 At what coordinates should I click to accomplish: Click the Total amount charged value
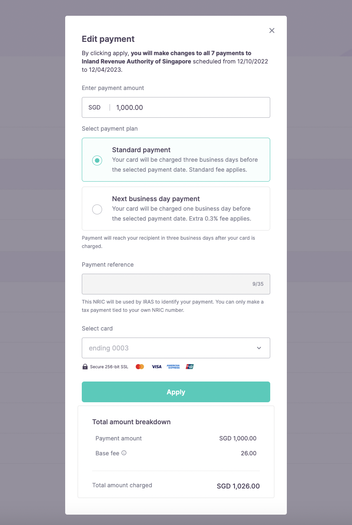click(x=238, y=486)
